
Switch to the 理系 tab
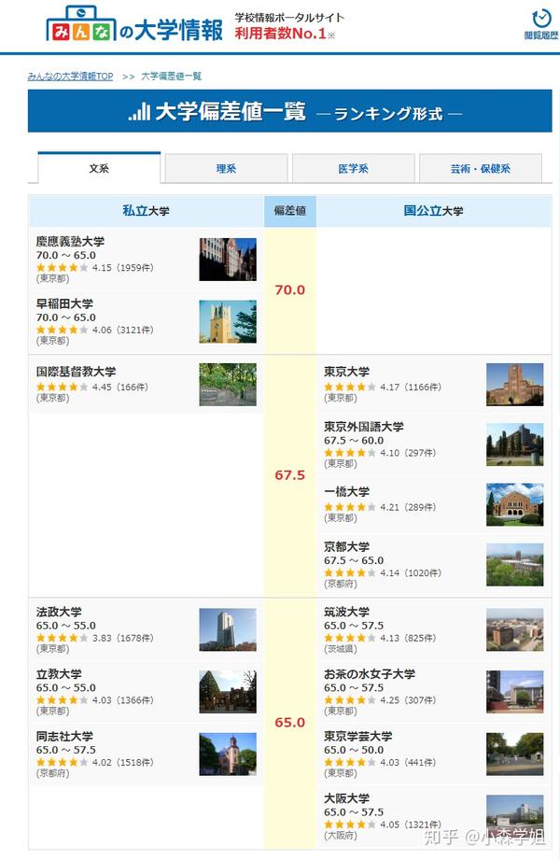point(226,168)
